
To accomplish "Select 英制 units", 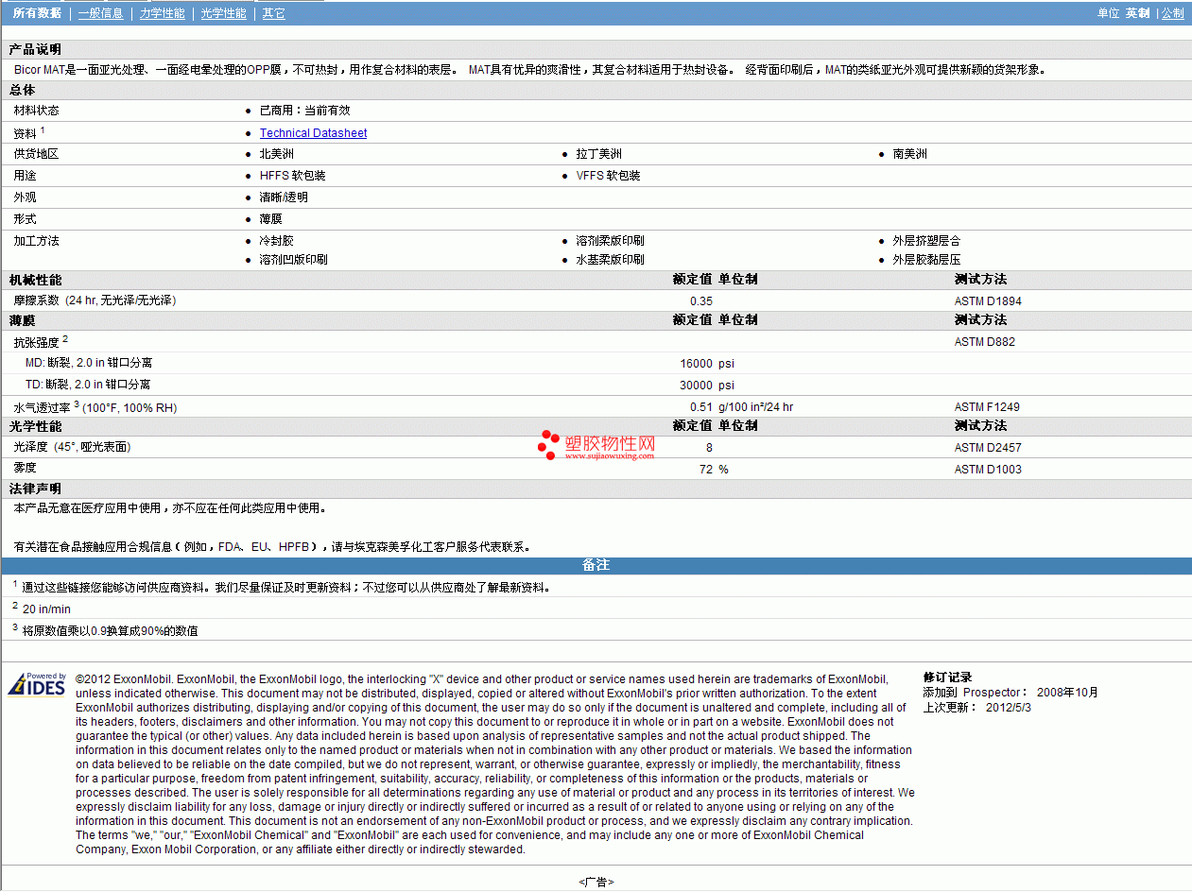I will (1137, 13).
